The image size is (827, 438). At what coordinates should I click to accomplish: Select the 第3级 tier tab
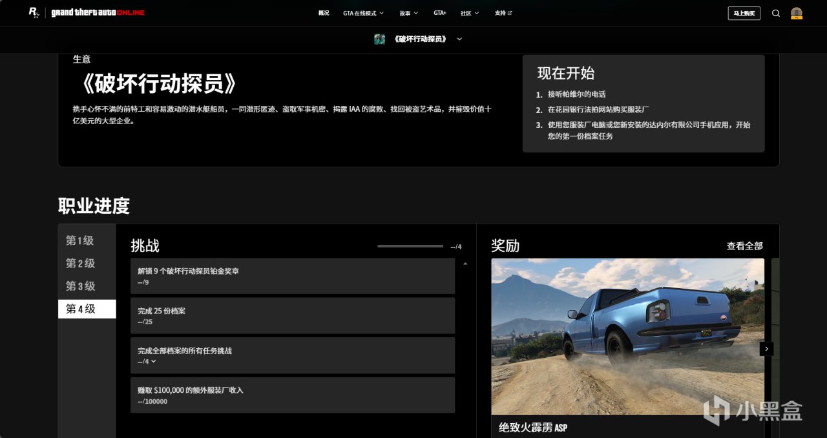pyautogui.click(x=87, y=286)
